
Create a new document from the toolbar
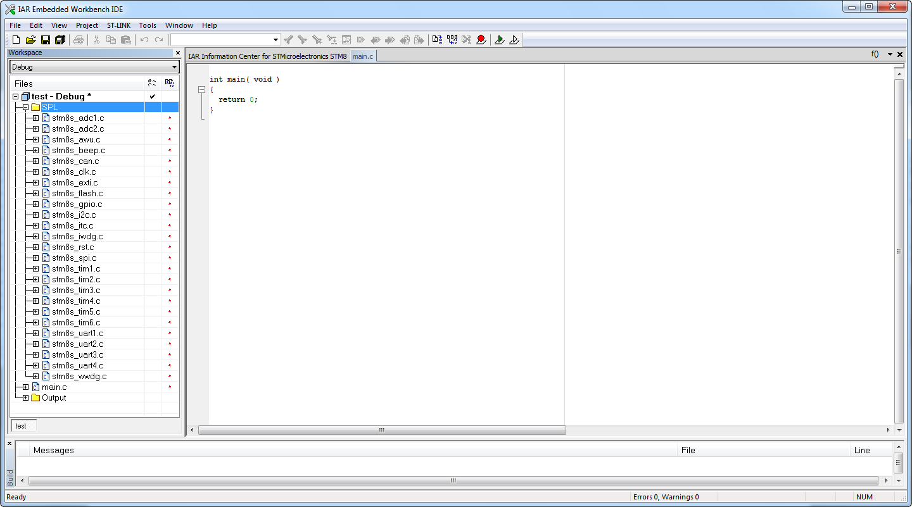pyautogui.click(x=16, y=40)
